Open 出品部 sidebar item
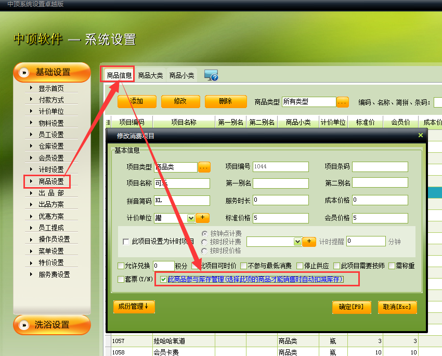Screen dimensions: 442x356 51,193
